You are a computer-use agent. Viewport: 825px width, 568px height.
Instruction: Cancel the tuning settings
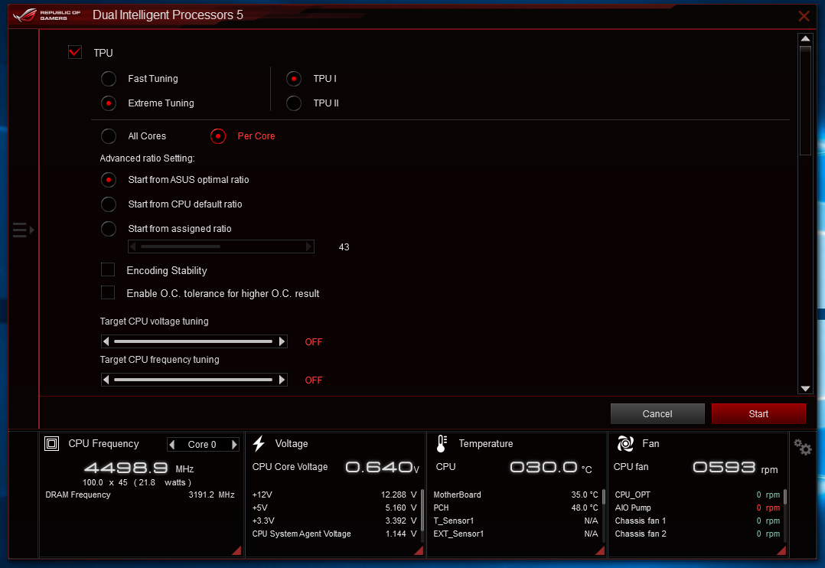coord(657,414)
